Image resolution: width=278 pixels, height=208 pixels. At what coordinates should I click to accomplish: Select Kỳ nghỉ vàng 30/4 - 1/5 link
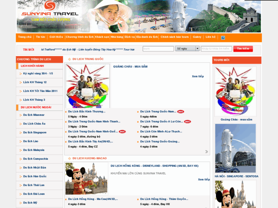tap(38, 73)
